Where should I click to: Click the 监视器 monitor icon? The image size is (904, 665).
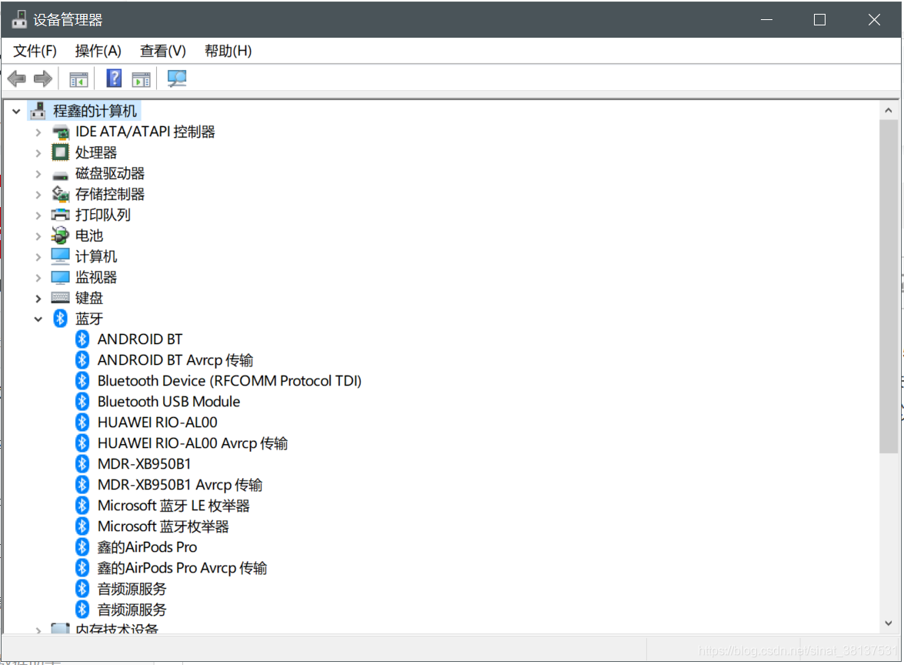point(61,277)
